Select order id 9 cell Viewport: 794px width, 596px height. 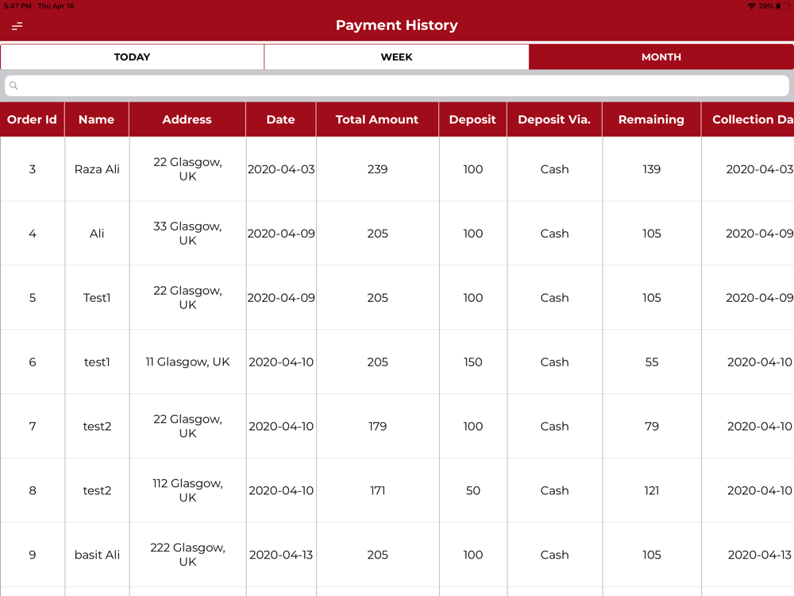(x=33, y=555)
